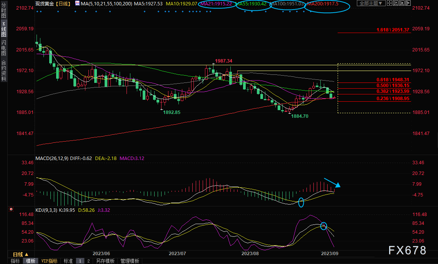Click the 0.382 \ 1923.99 Fibonacci label
The height and width of the screenshot is (264, 438).
[x=393, y=91]
